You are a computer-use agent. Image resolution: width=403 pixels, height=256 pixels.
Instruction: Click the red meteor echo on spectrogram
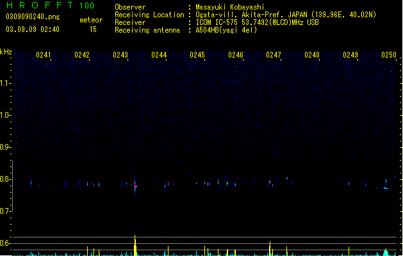[135, 186]
